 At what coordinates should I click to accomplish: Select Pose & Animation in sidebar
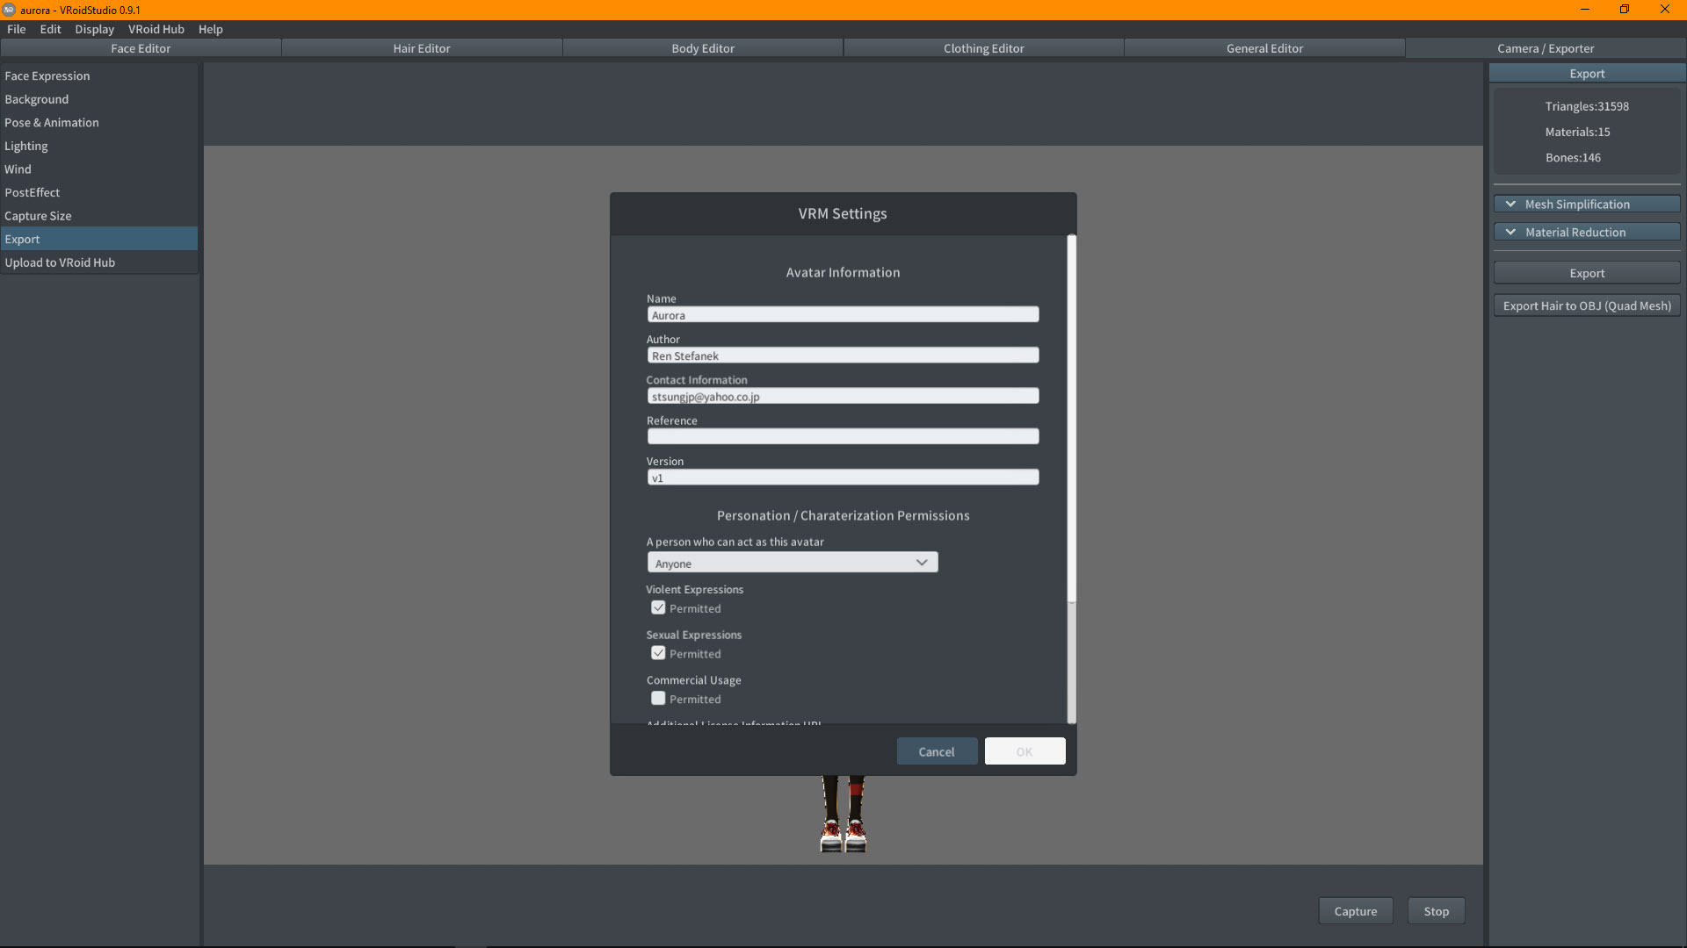coord(52,123)
